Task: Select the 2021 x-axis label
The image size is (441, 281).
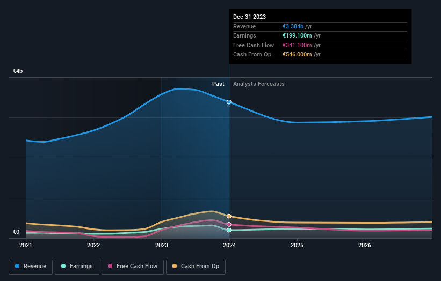Action: [26, 245]
